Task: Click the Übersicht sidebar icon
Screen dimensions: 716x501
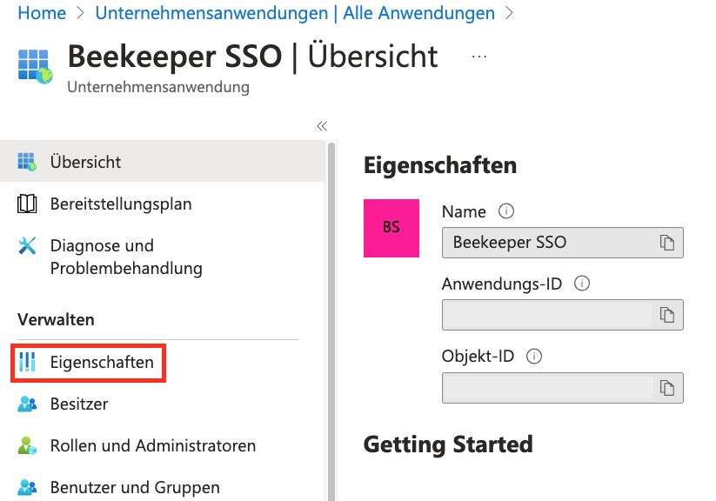Action: [27, 162]
